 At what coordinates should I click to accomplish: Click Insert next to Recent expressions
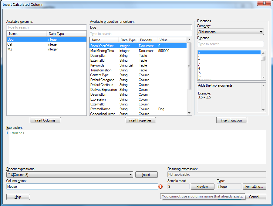tap(146, 175)
